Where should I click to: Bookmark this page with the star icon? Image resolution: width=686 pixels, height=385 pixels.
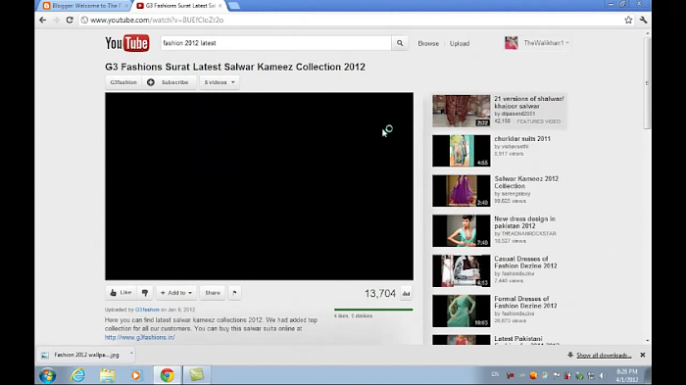628,20
